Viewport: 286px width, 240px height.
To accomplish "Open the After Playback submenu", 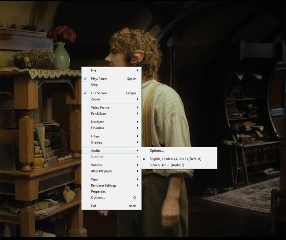I will point(112,171).
